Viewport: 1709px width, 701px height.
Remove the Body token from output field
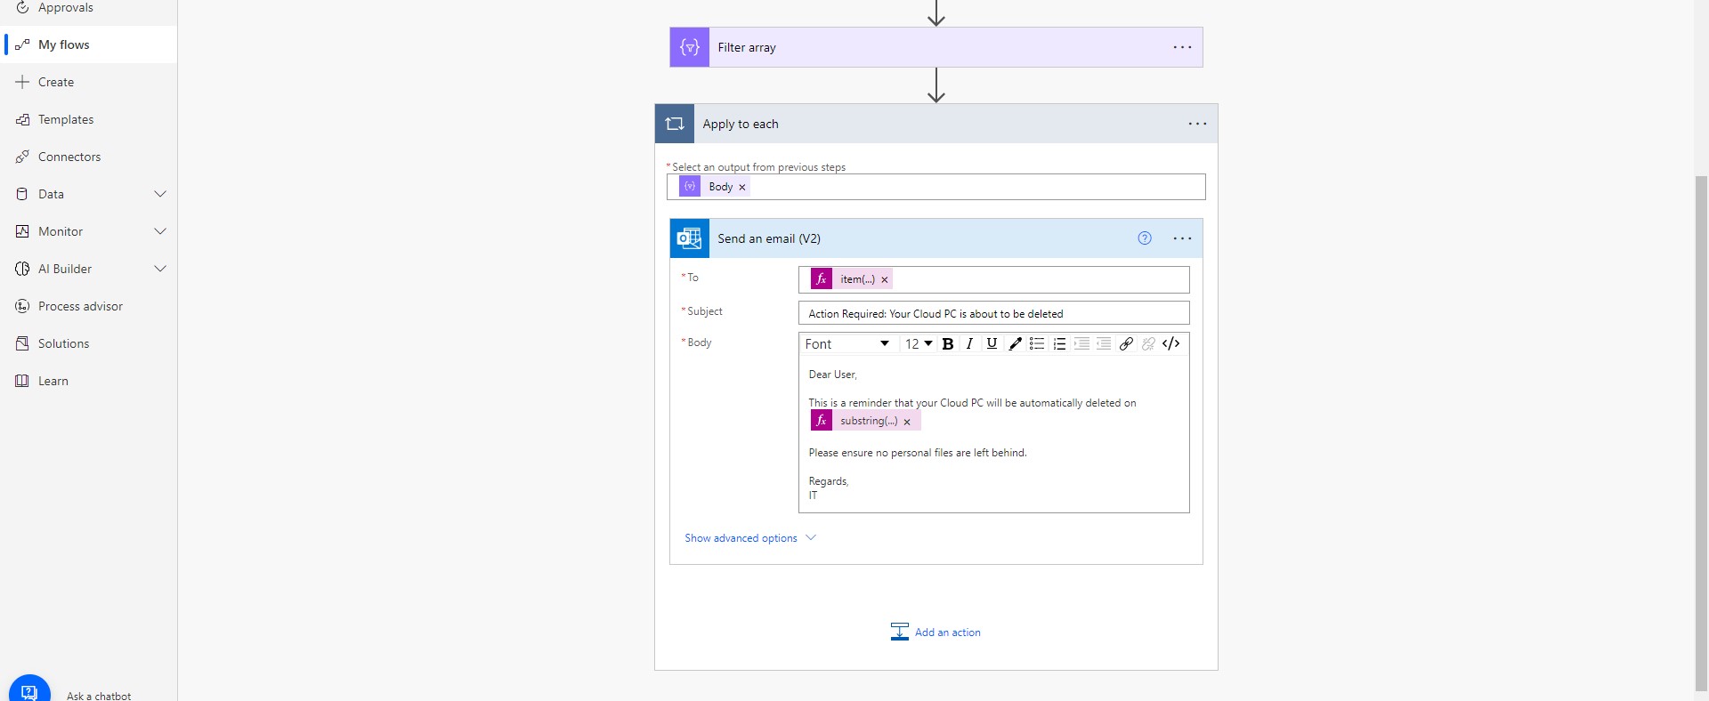coord(741,187)
